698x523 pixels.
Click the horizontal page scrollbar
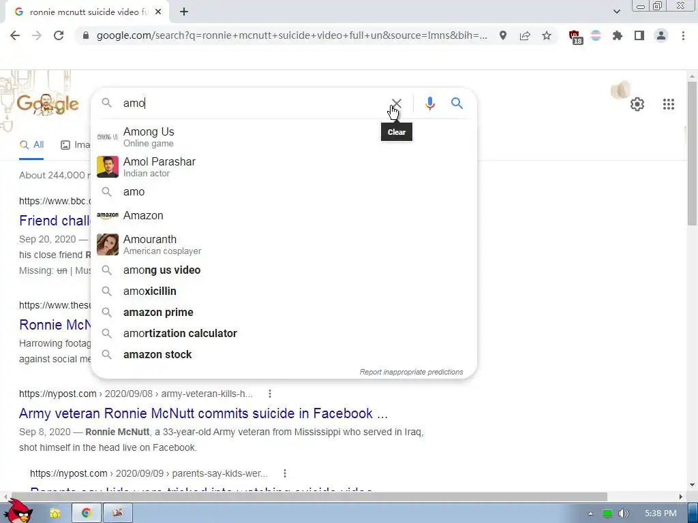[x=309, y=496]
